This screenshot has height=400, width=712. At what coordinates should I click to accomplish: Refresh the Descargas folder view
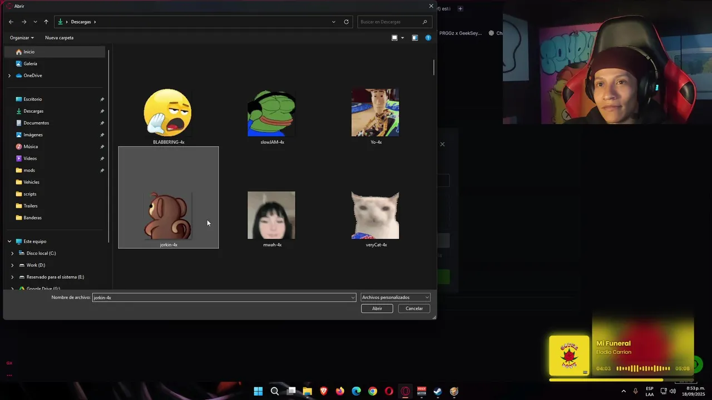[346, 22]
